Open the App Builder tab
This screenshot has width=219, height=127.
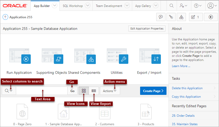point(42,6)
